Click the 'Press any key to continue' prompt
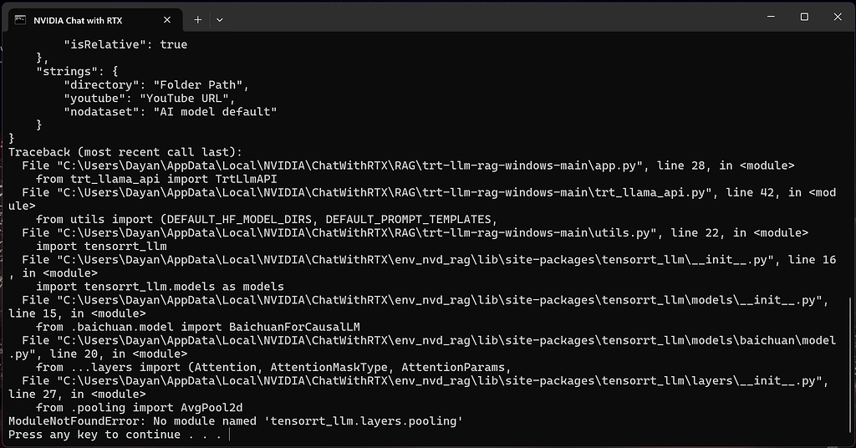 115,435
